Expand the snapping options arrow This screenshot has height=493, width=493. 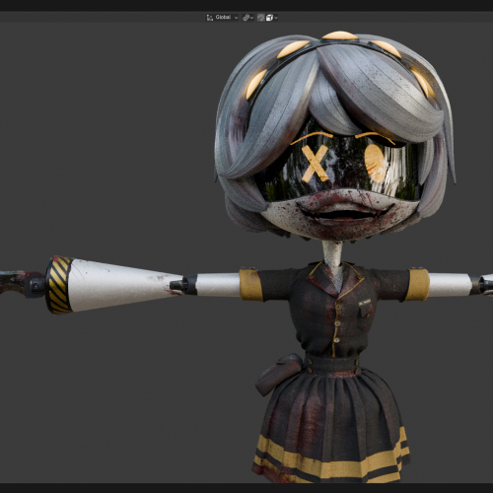[x=276, y=18]
